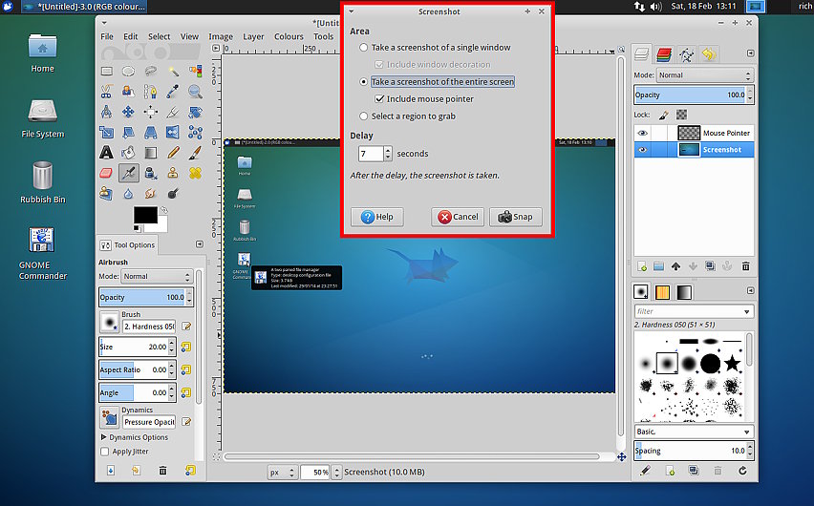Expand the Dynamics Options section

104,437
